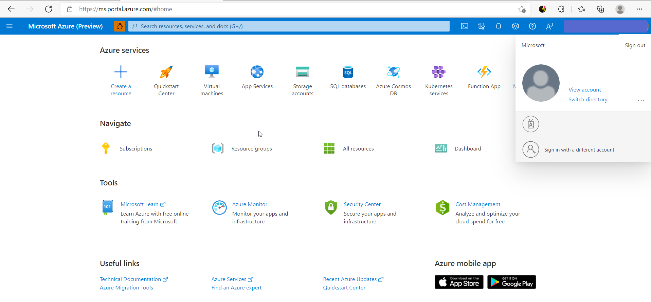Click Sign out in account panel
This screenshot has width=651, height=302.
pyautogui.click(x=635, y=45)
